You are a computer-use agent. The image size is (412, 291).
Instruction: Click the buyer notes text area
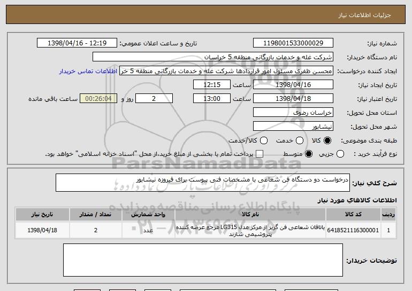(x=203, y=260)
